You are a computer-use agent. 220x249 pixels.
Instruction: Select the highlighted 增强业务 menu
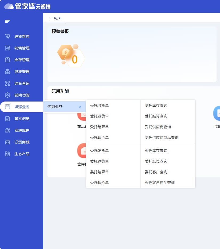click(x=22, y=107)
